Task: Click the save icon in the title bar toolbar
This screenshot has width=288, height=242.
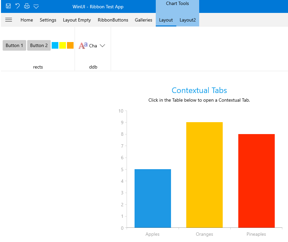Action: [x=8, y=6]
